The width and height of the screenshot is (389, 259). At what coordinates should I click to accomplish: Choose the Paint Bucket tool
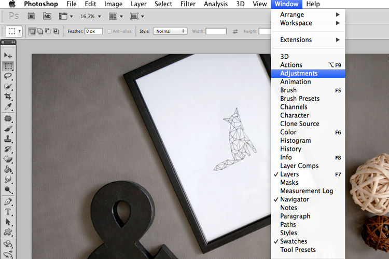click(8, 169)
